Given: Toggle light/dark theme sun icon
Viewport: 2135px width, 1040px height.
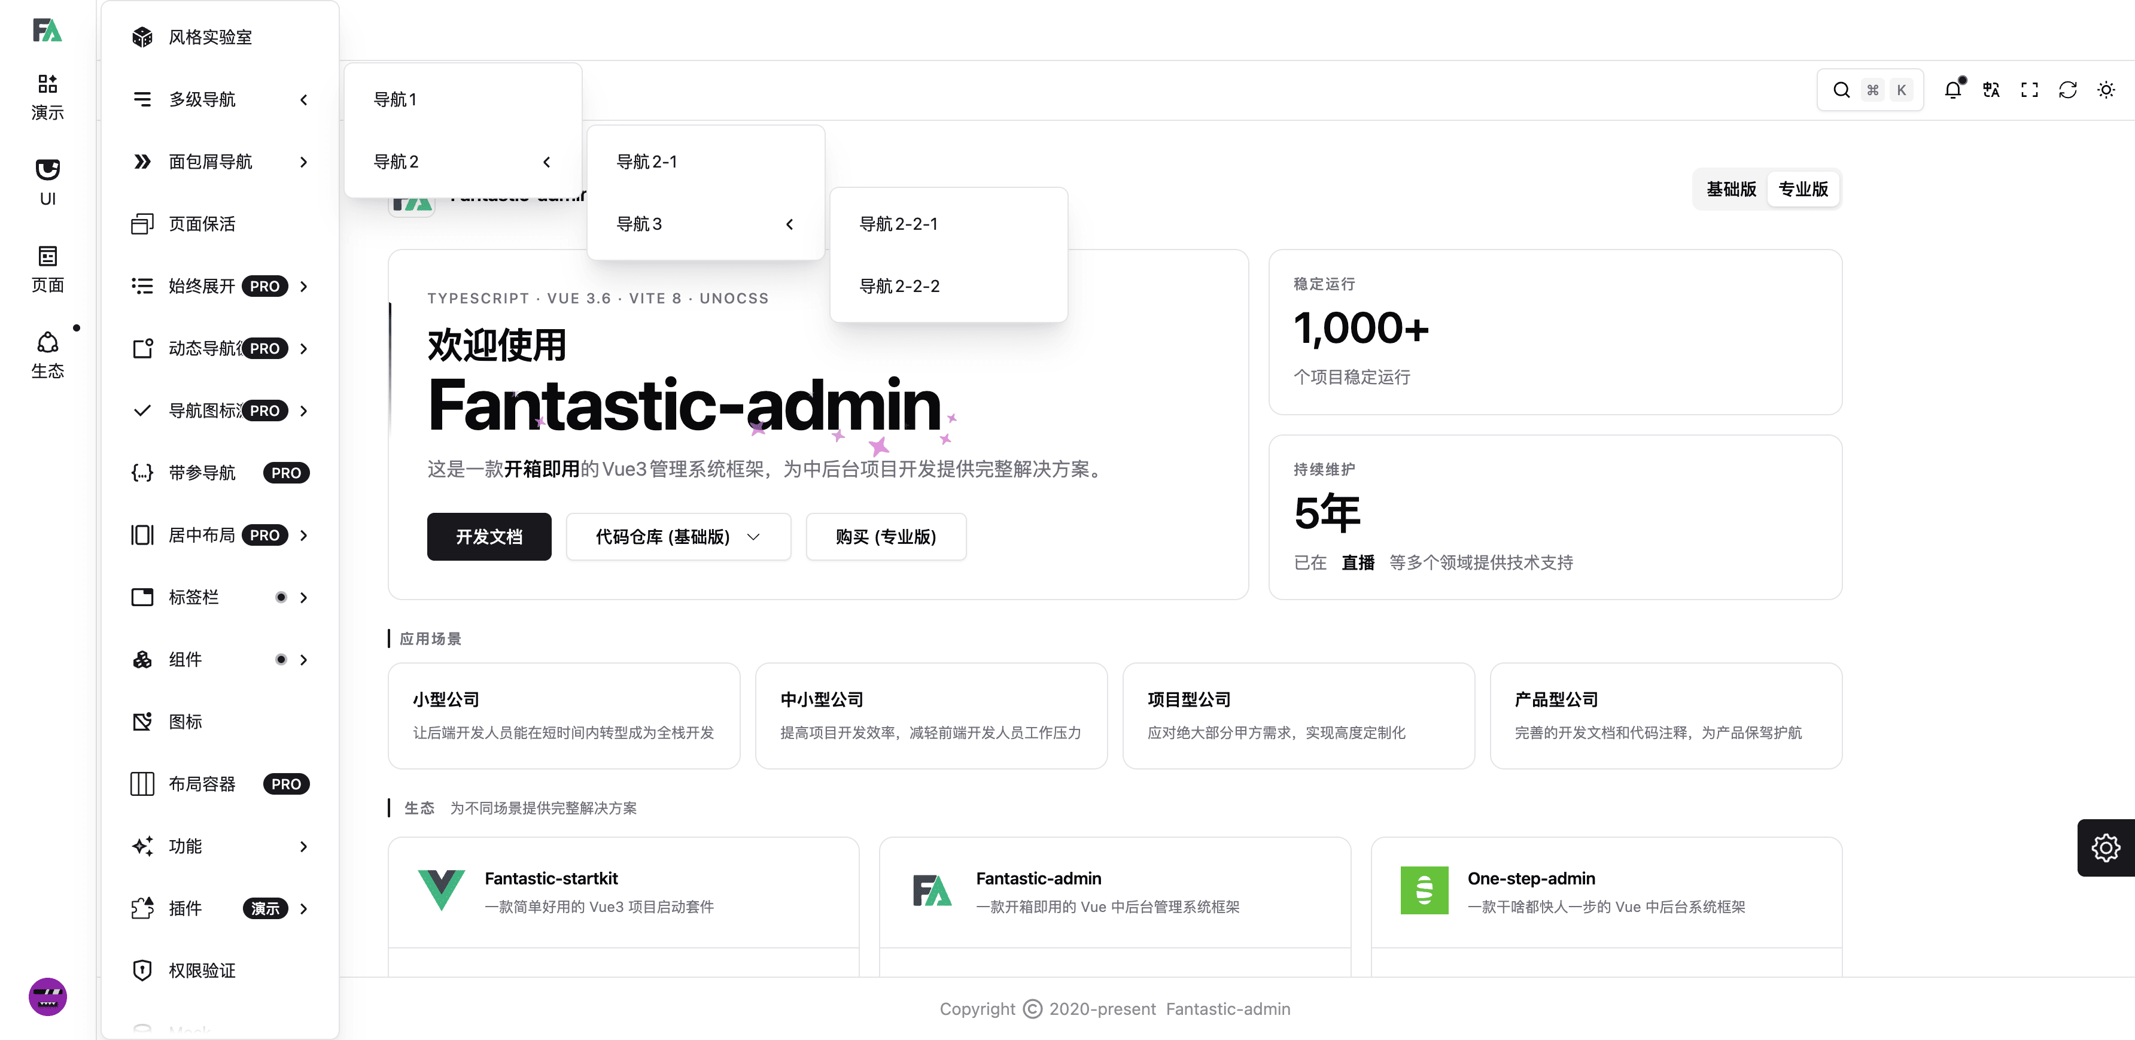Looking at the screenshot, I should click(2105, 90).
